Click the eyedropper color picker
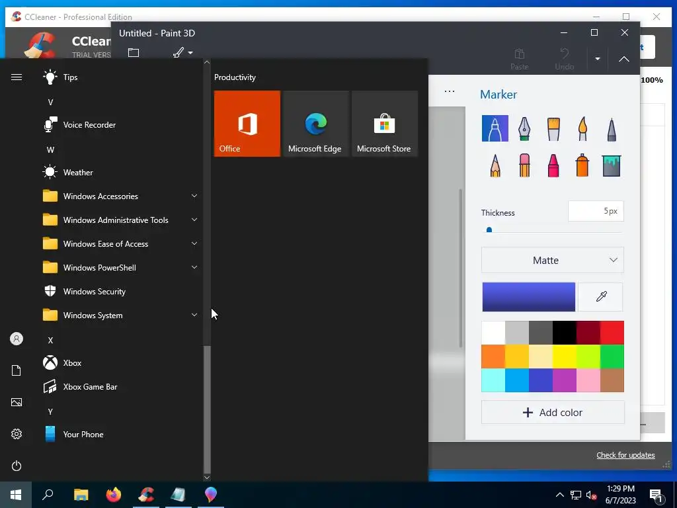This screenshot has height=508, width=677. click(600, 297)
